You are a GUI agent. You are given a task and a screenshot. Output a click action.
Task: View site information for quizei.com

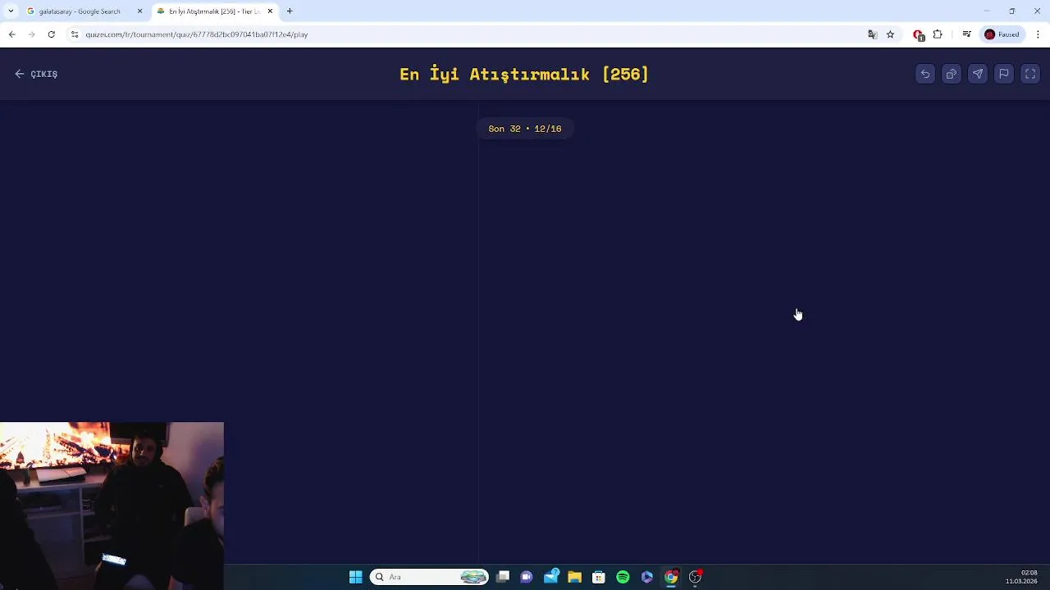point(75,34)
